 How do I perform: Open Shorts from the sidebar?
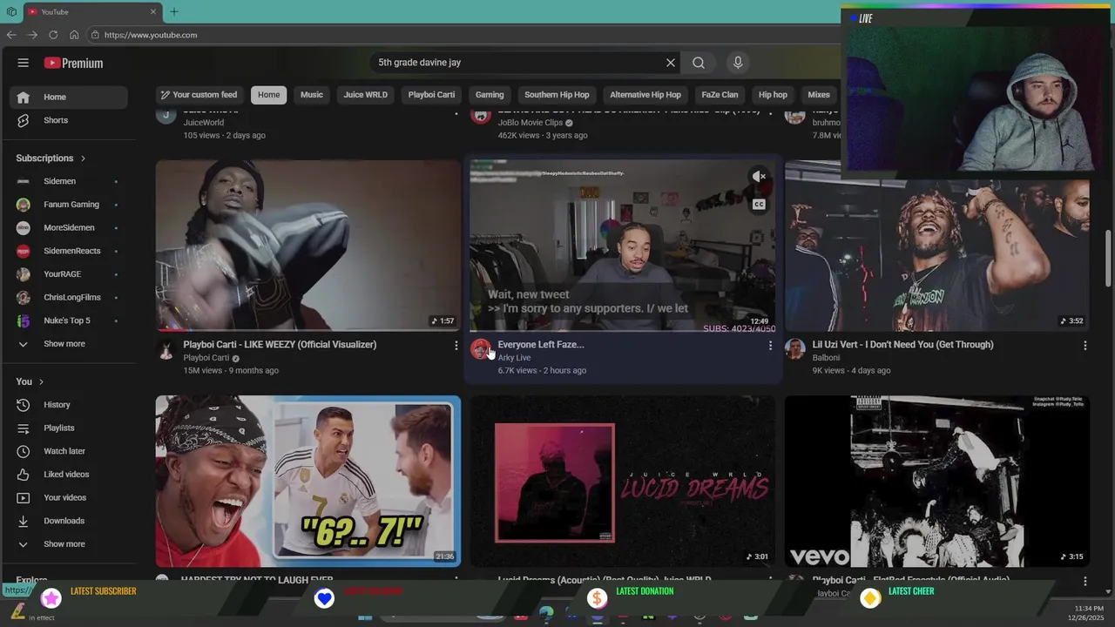tap(69, 120)
